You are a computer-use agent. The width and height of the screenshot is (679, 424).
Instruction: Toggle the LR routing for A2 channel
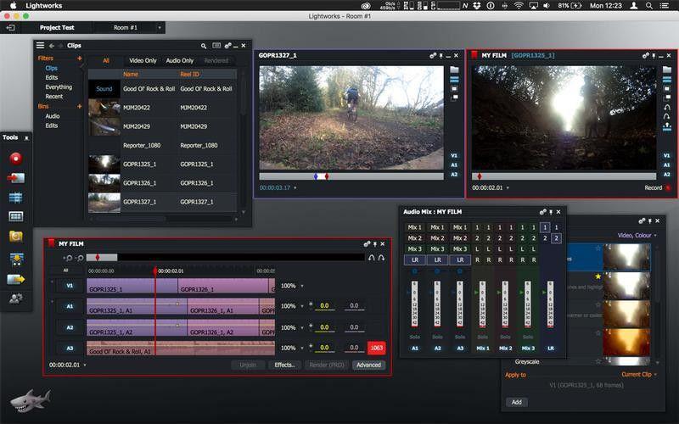click(437, 260)
